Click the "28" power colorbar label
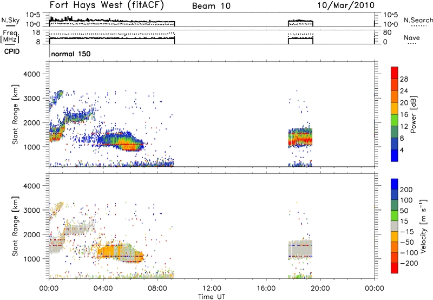The width and height of the screenshot is (433, 300). [x=404, y=79]
